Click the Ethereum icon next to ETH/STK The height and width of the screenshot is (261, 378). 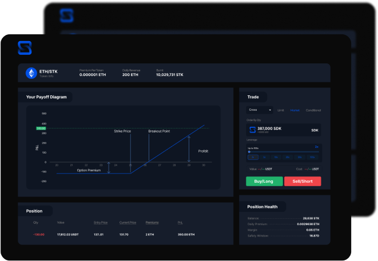pyautogui.click(x=31, y=73)
